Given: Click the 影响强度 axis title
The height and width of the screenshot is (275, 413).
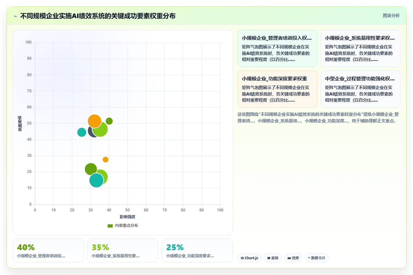Looking at the screenshot, I should point(127,217).
